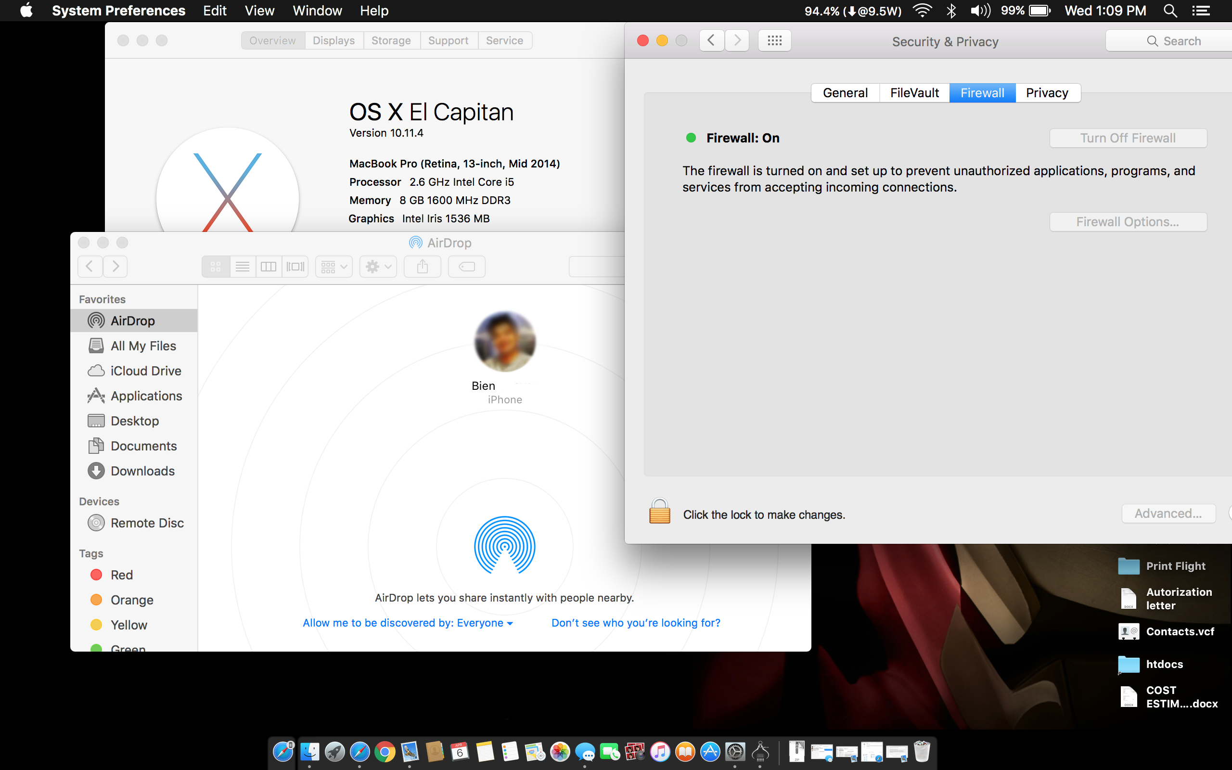Open the Window menu
The width and height of the screenshot is (1232, 770).
coord(317,11)
